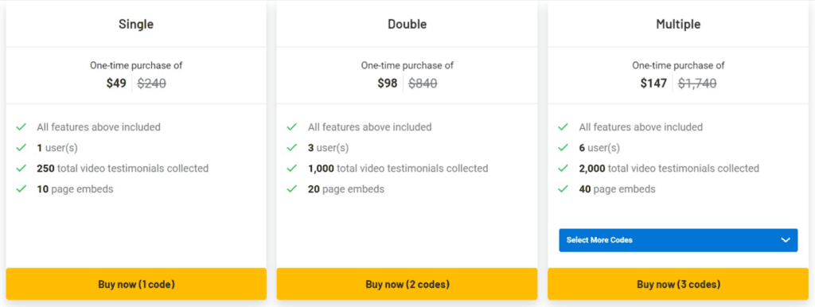Click the $49 price in Single plan
The height and width of the screenshot is (307, 815).
coord(116,84)
